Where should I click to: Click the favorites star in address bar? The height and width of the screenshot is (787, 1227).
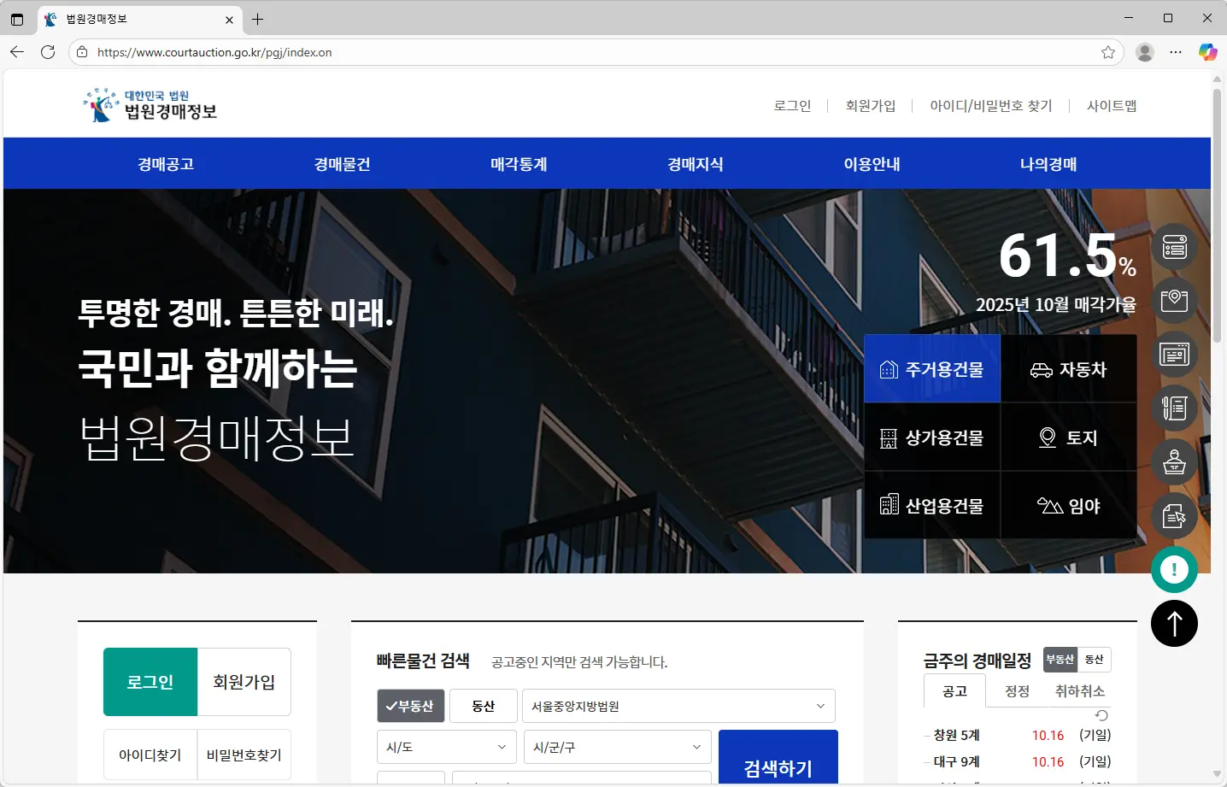(x=1108, y=52)
